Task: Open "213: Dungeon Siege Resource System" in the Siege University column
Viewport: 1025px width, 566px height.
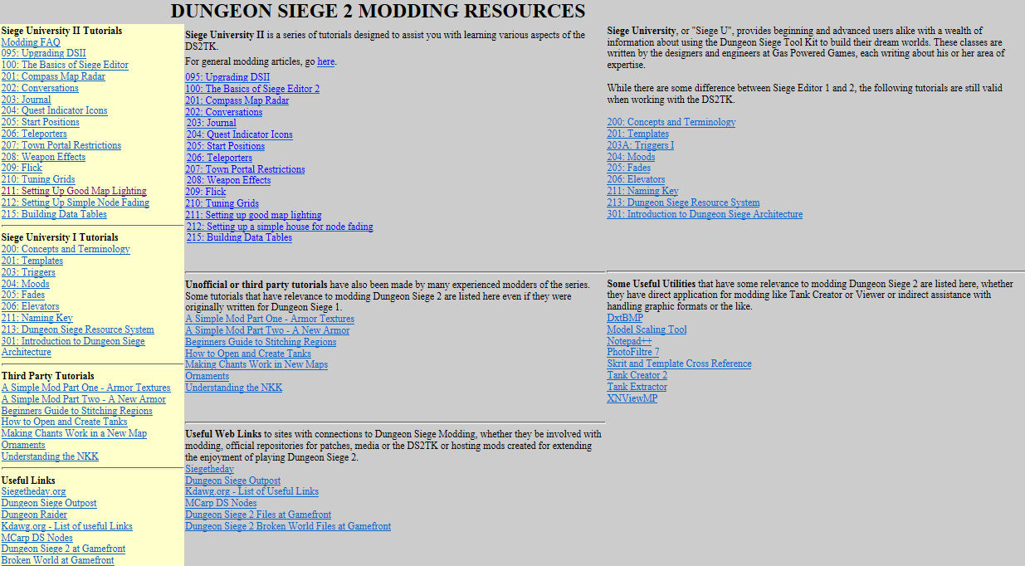Action: (683, 202)
